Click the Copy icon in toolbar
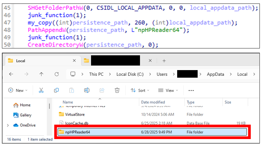The height and width of the screenshot is (147, 261). 57,90
